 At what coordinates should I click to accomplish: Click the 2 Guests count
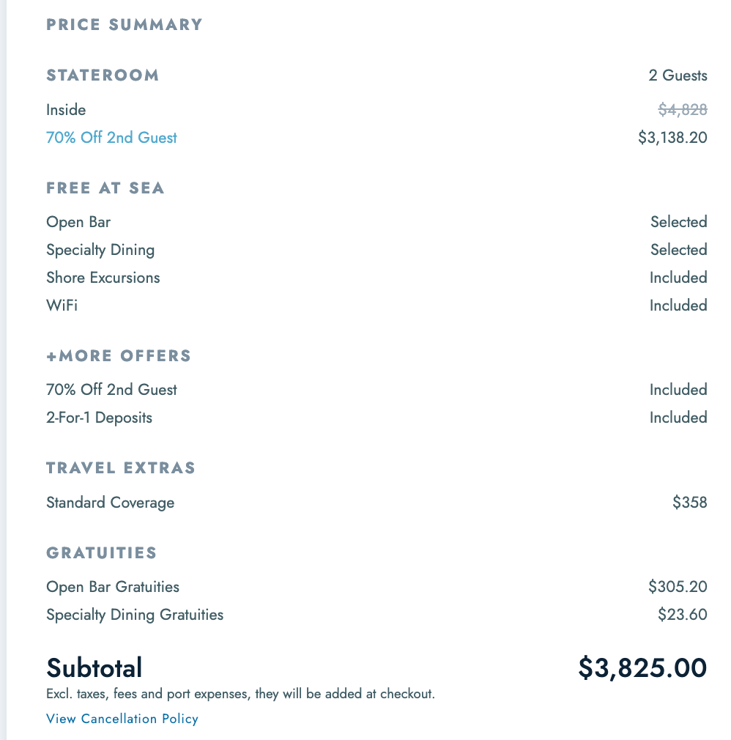click(678, 75)
